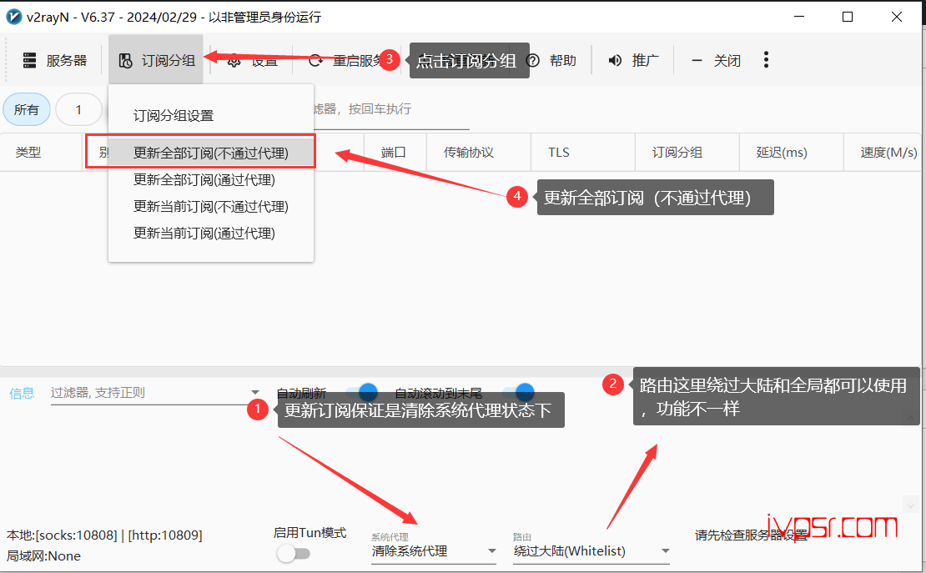Open the three-dot more options menu
The width and height of the screenshot is (926, 573).
766,60
